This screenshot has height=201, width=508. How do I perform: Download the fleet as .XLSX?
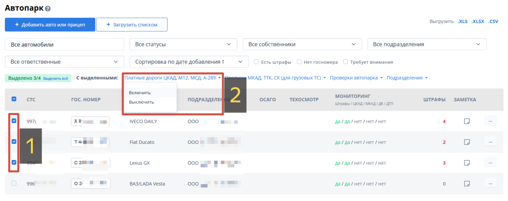[477, 21]
